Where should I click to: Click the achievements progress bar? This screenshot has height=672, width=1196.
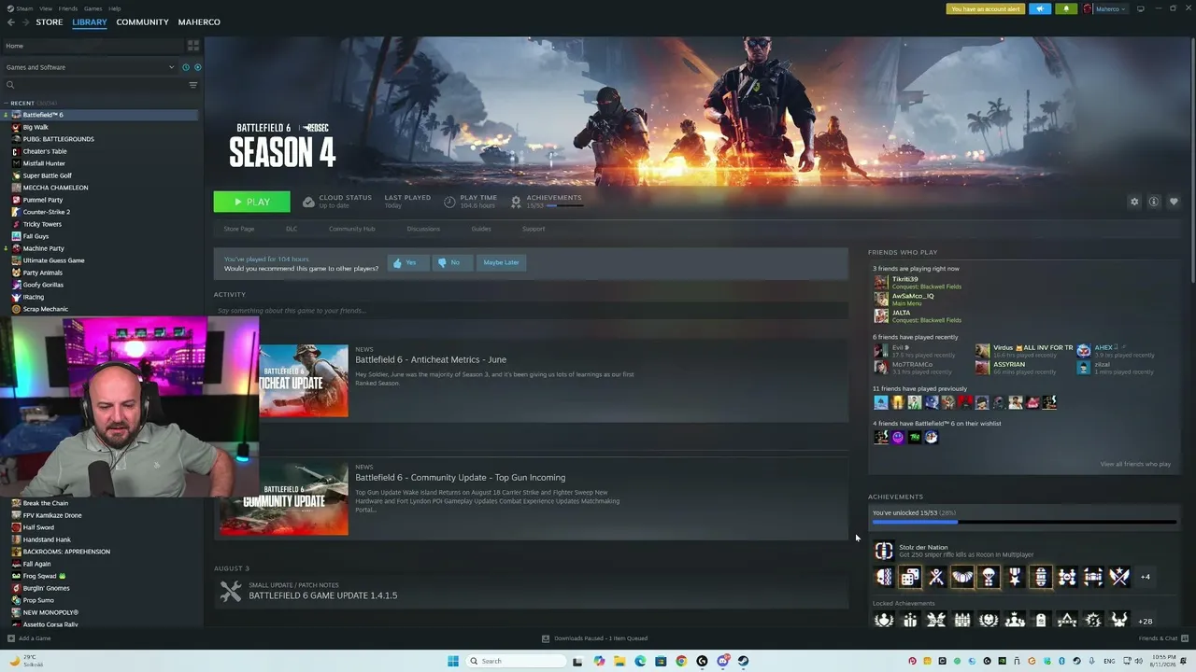point(1024,523)
